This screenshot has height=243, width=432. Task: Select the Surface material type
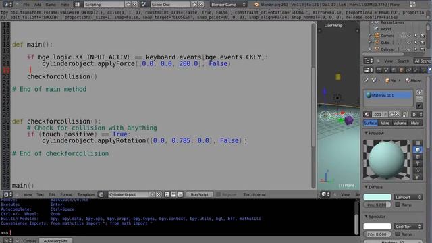coord(371,123)
